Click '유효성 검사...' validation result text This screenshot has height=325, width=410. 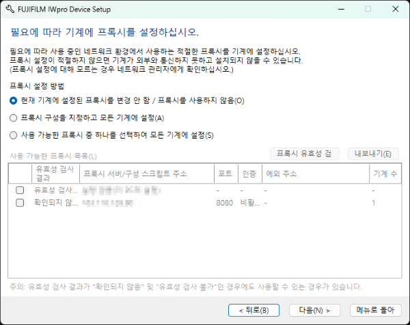click(56, 190)
